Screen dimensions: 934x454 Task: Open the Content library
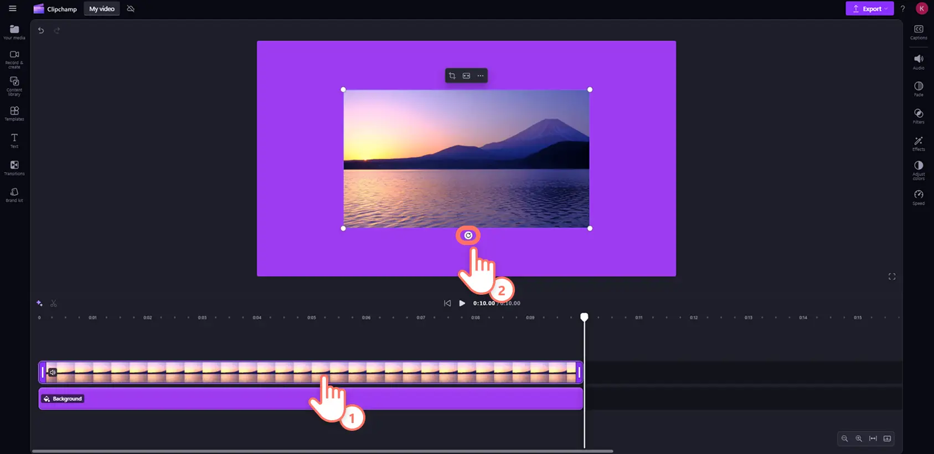(14, 86)
